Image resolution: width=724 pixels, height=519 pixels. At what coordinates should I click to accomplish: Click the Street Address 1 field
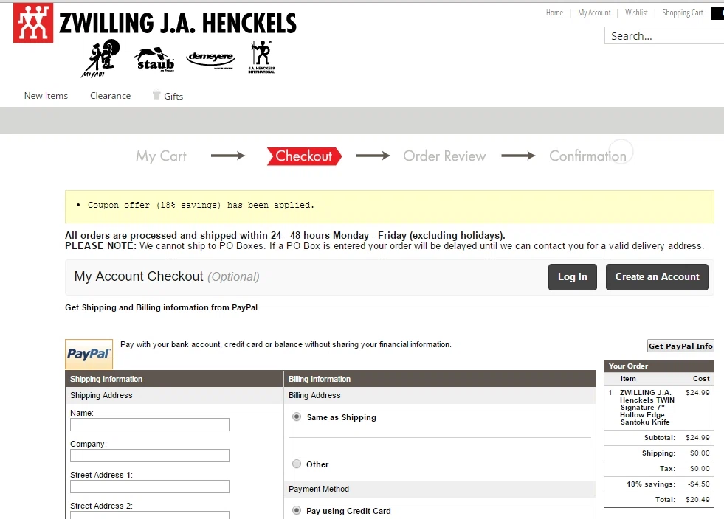point(150,487)
